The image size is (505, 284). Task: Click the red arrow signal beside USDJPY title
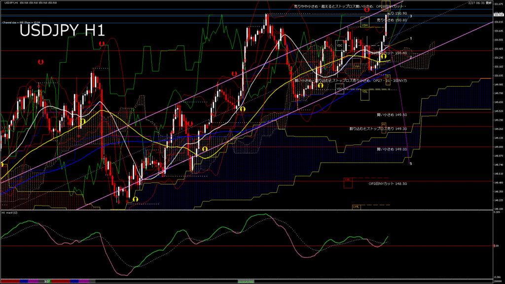point(102,44)
